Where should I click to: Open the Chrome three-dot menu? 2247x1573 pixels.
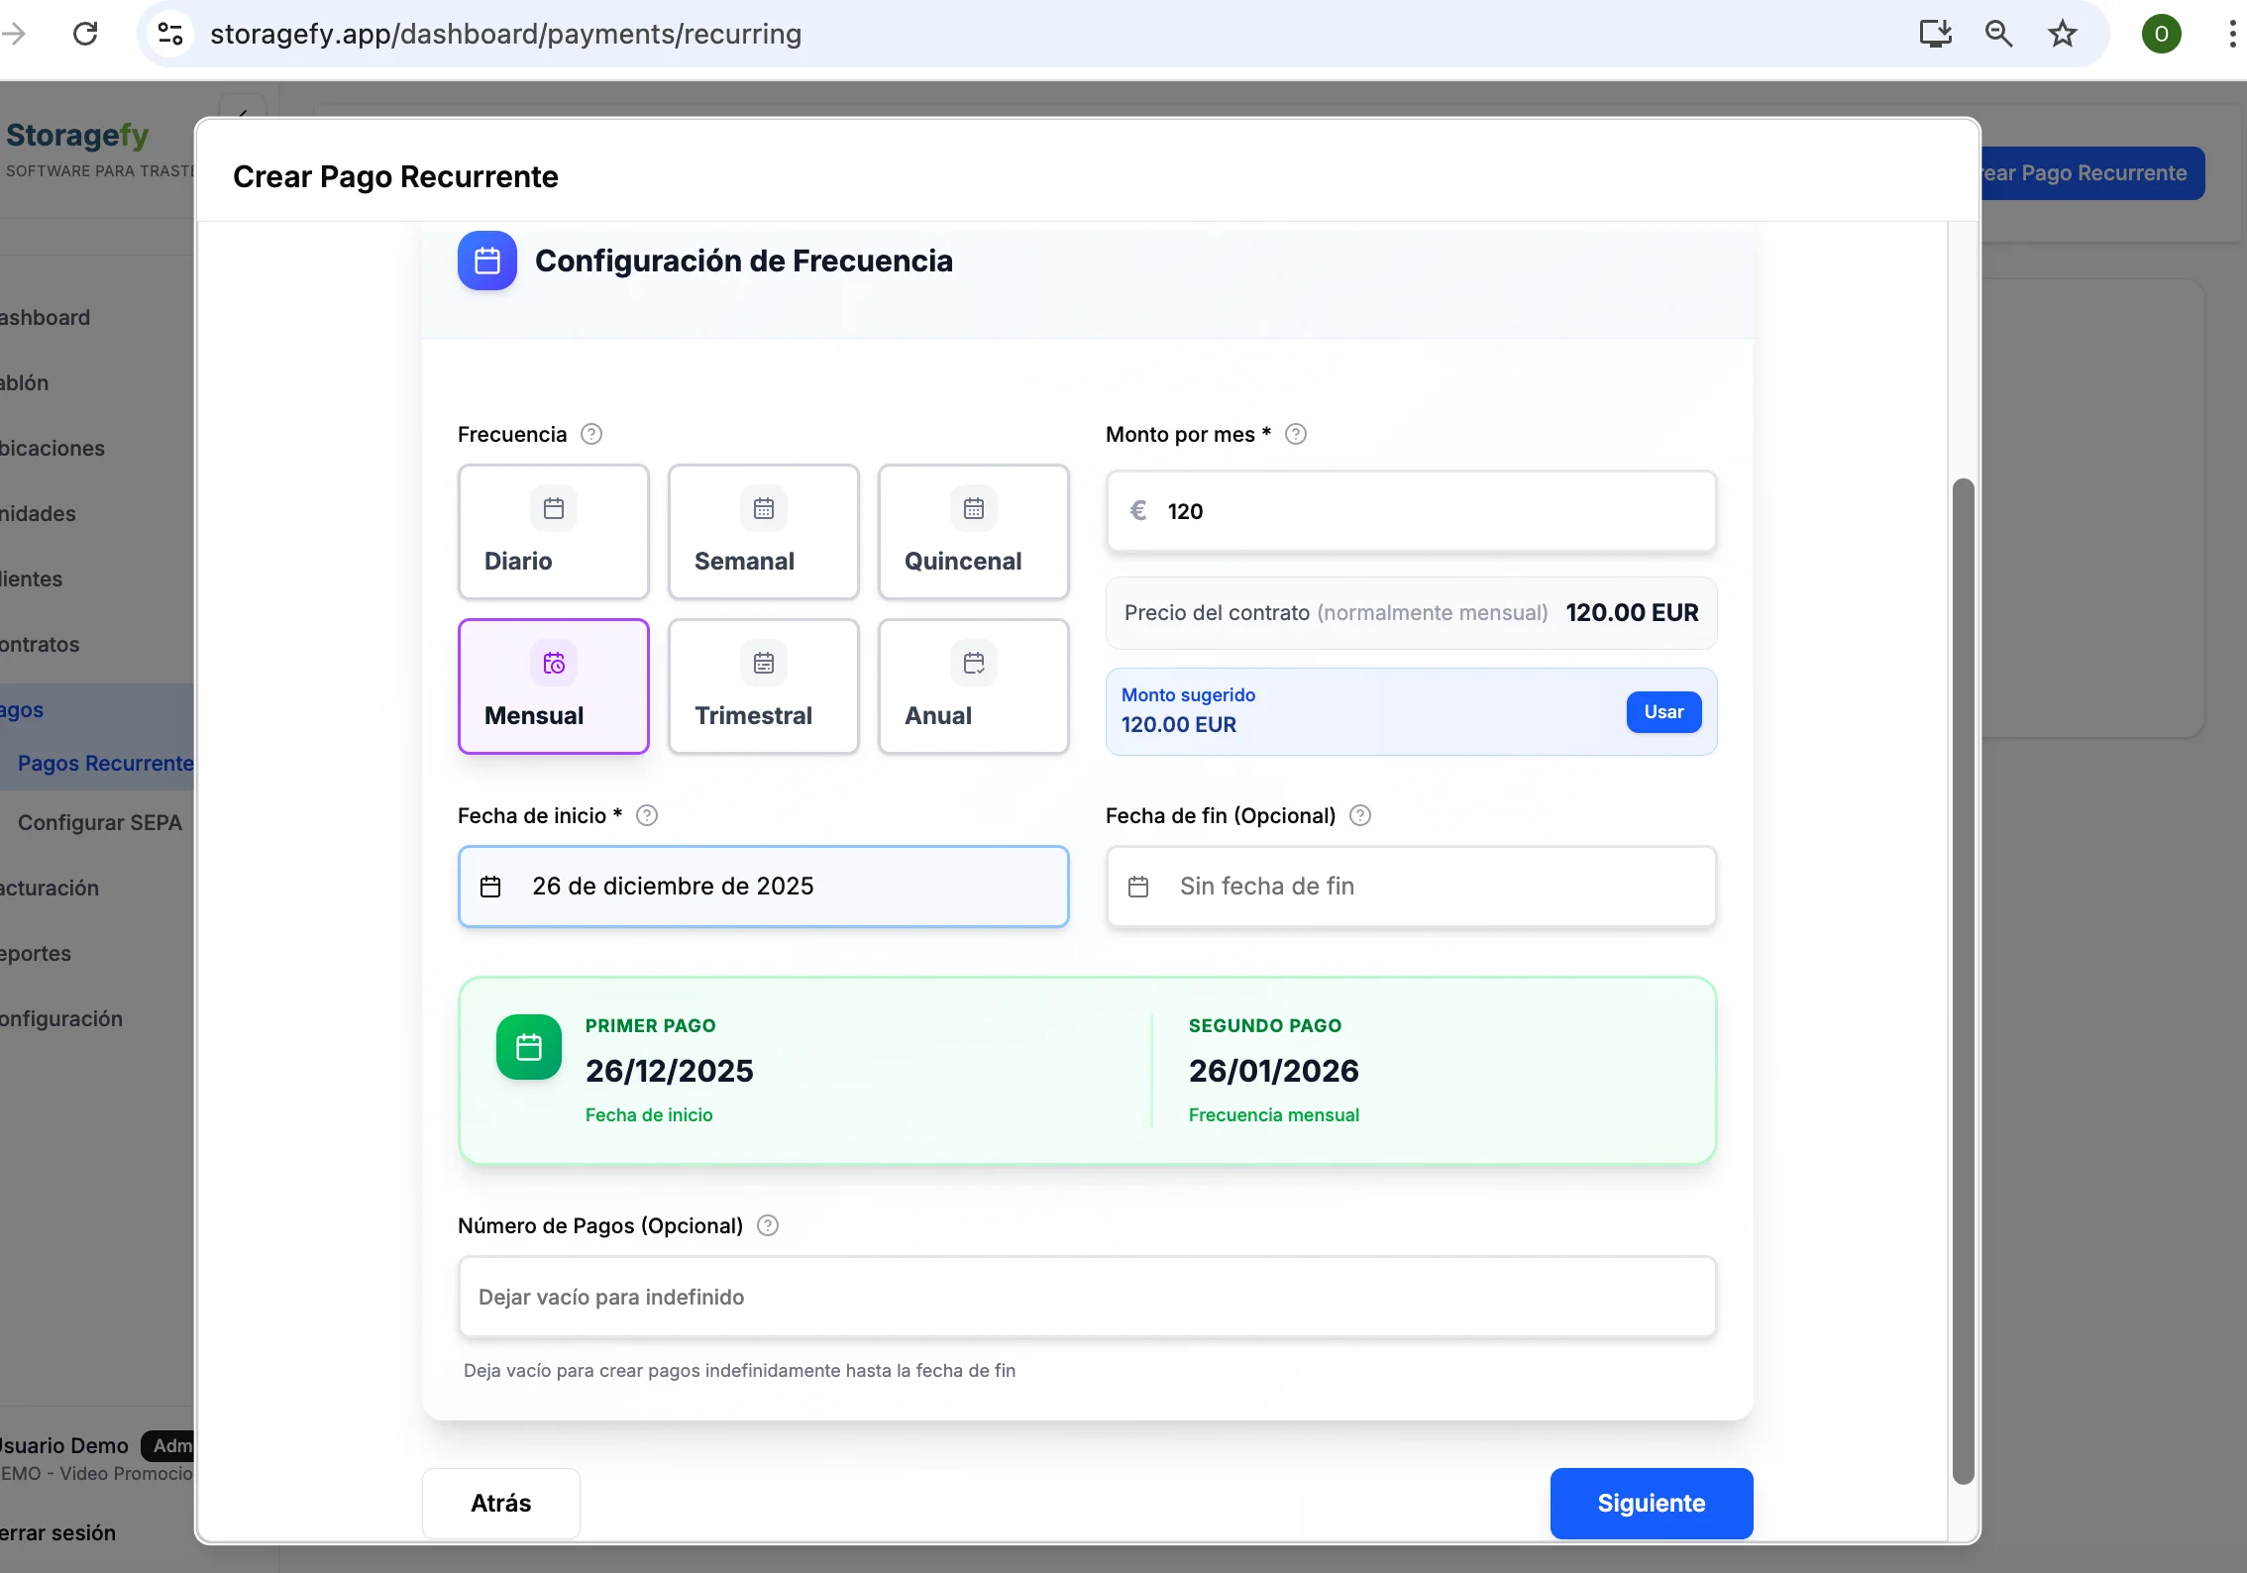tap(2230, 33)
